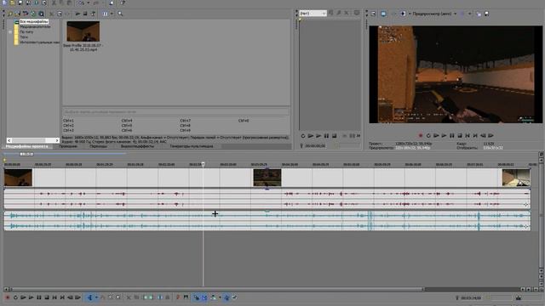
Task: Switch to the Переходы tab
Action: click(99, 146)
